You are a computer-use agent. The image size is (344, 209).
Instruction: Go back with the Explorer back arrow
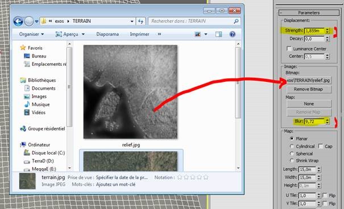[18, 21]
